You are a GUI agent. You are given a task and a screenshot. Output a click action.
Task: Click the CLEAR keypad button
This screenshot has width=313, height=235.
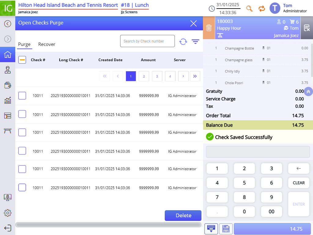tap(299, 183)
